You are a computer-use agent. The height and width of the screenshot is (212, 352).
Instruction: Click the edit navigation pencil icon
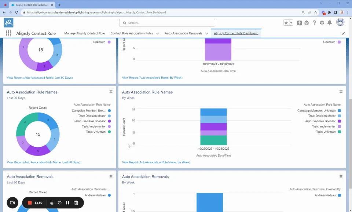[x=343, y=33]
